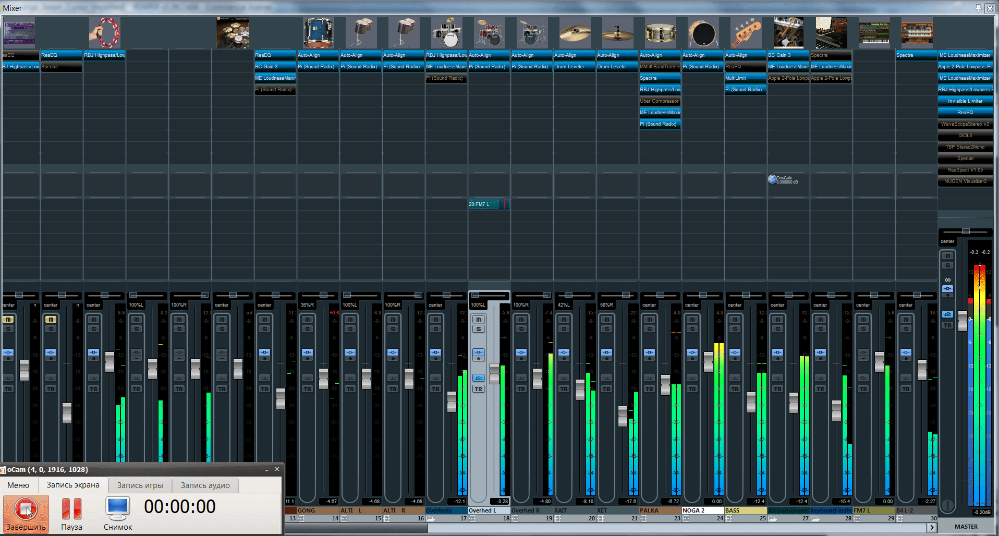Viewport: 999px width, 536px height.
Task: Click the red drum kit icon above Overhed L
Action: point(489,32)
